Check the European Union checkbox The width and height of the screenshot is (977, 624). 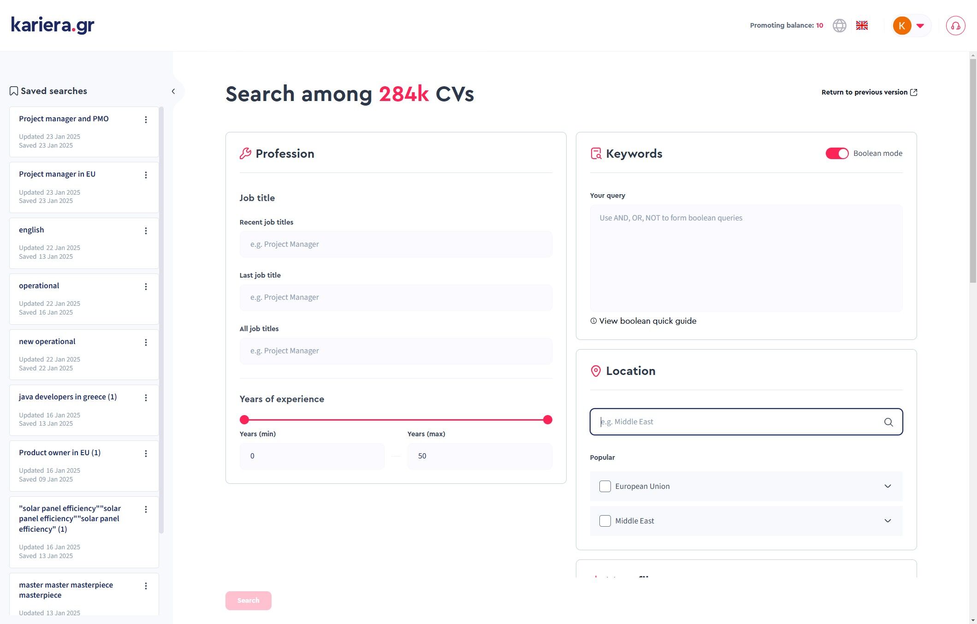pos(605,486)
